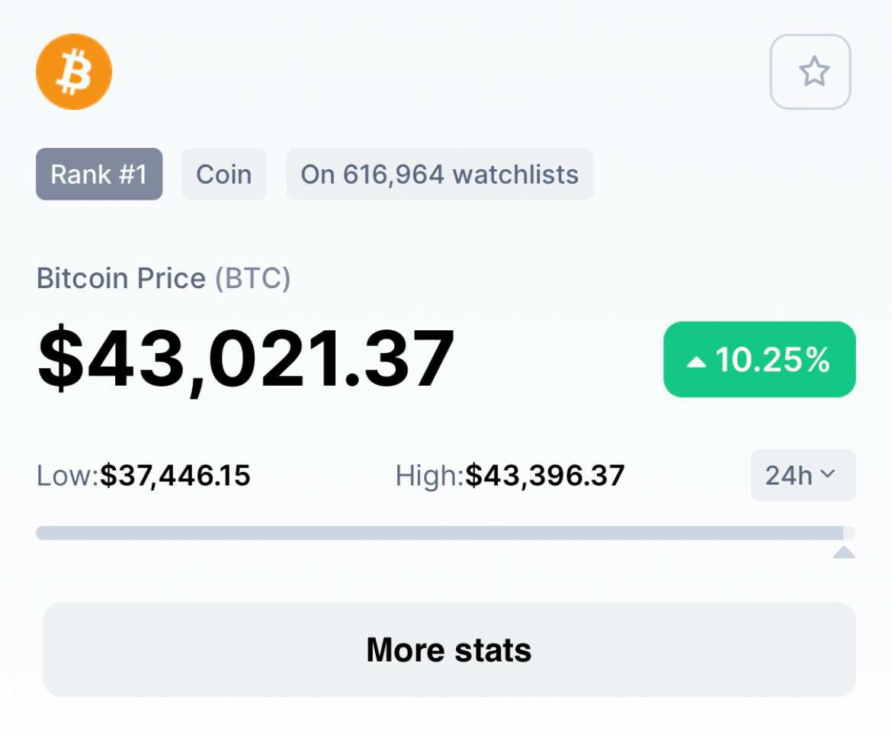Click the 10.25% price change badge
This screenshot has height=738, width=892.
(x=759, y=359)
